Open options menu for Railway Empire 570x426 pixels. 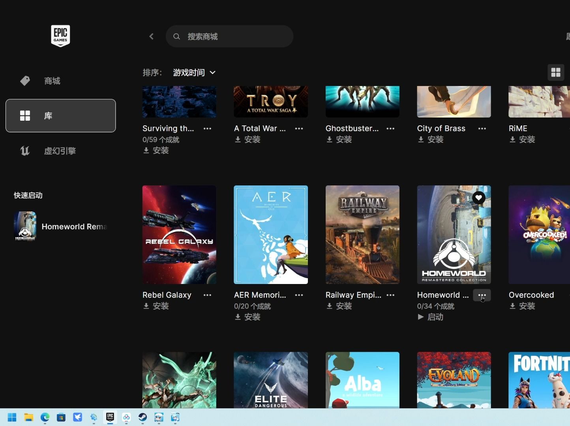[x=390, y=295]
